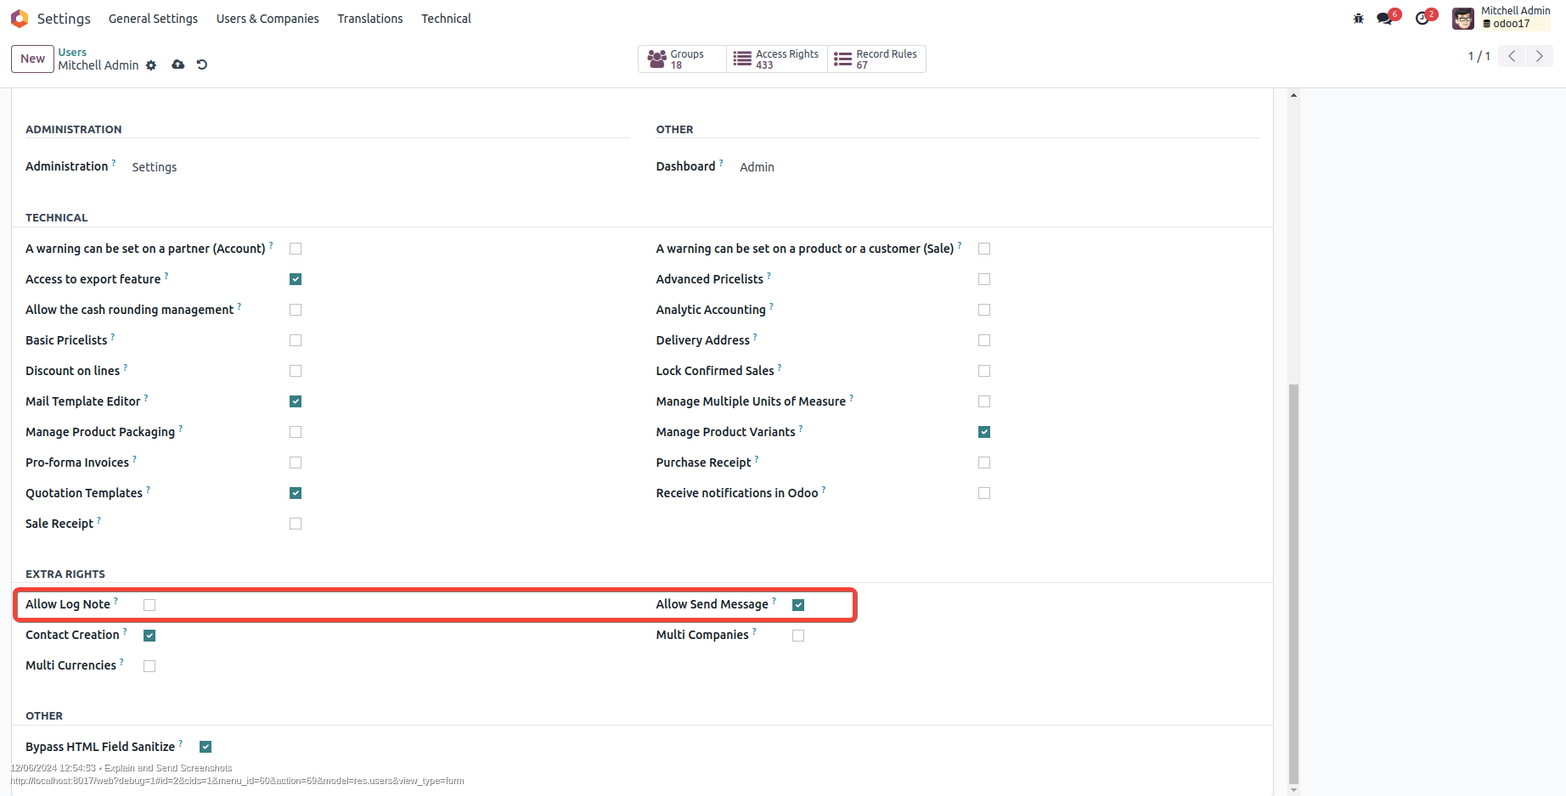
Task: Click the New button
Action: click(x=32, y=59)
